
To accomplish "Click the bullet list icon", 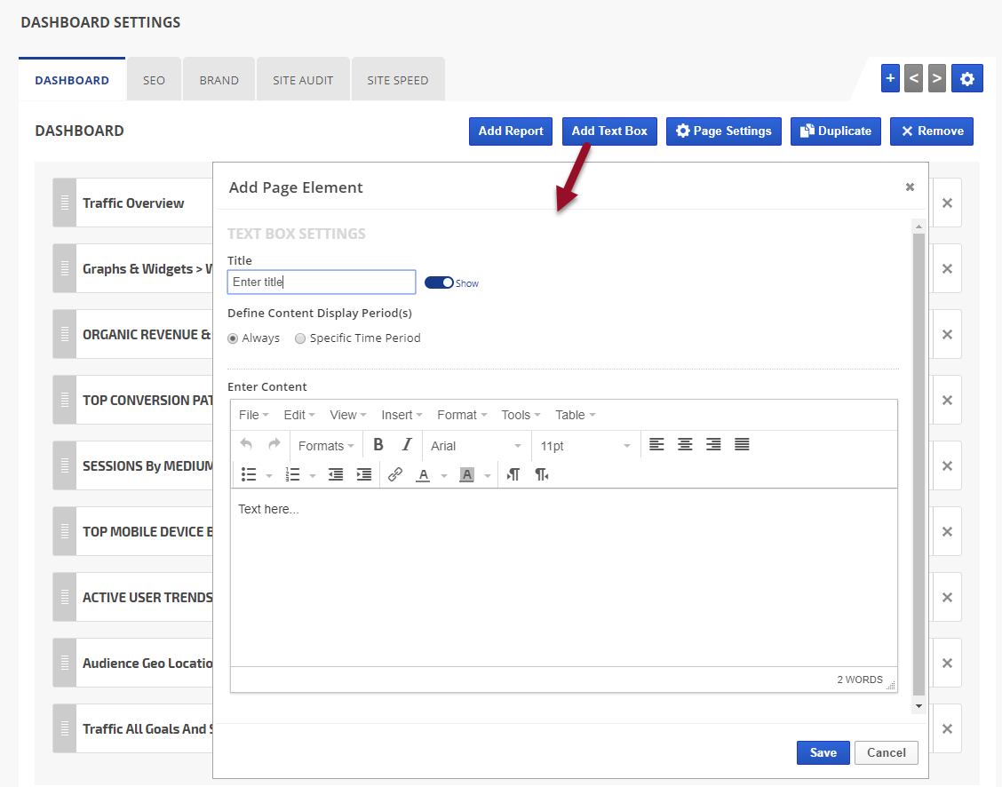I will coord(250,475).
